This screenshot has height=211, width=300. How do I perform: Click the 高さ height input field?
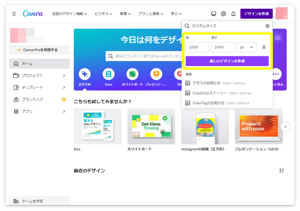pyautogui.click(x=223, y=47)
